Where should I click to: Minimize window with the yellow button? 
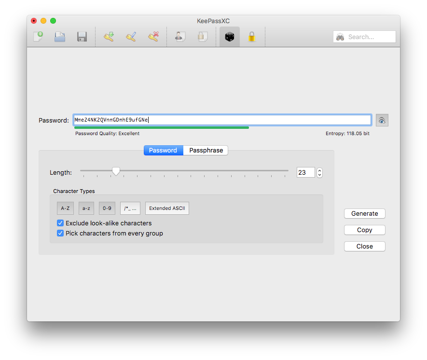tap(43, 21)
